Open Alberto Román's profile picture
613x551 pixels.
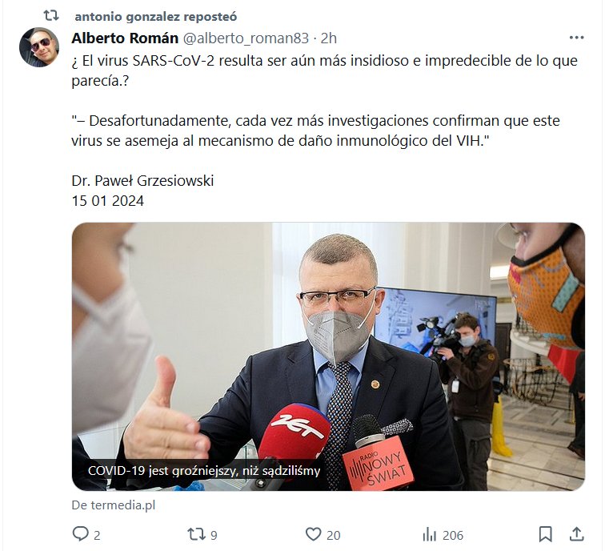click(x=39, y=47)
